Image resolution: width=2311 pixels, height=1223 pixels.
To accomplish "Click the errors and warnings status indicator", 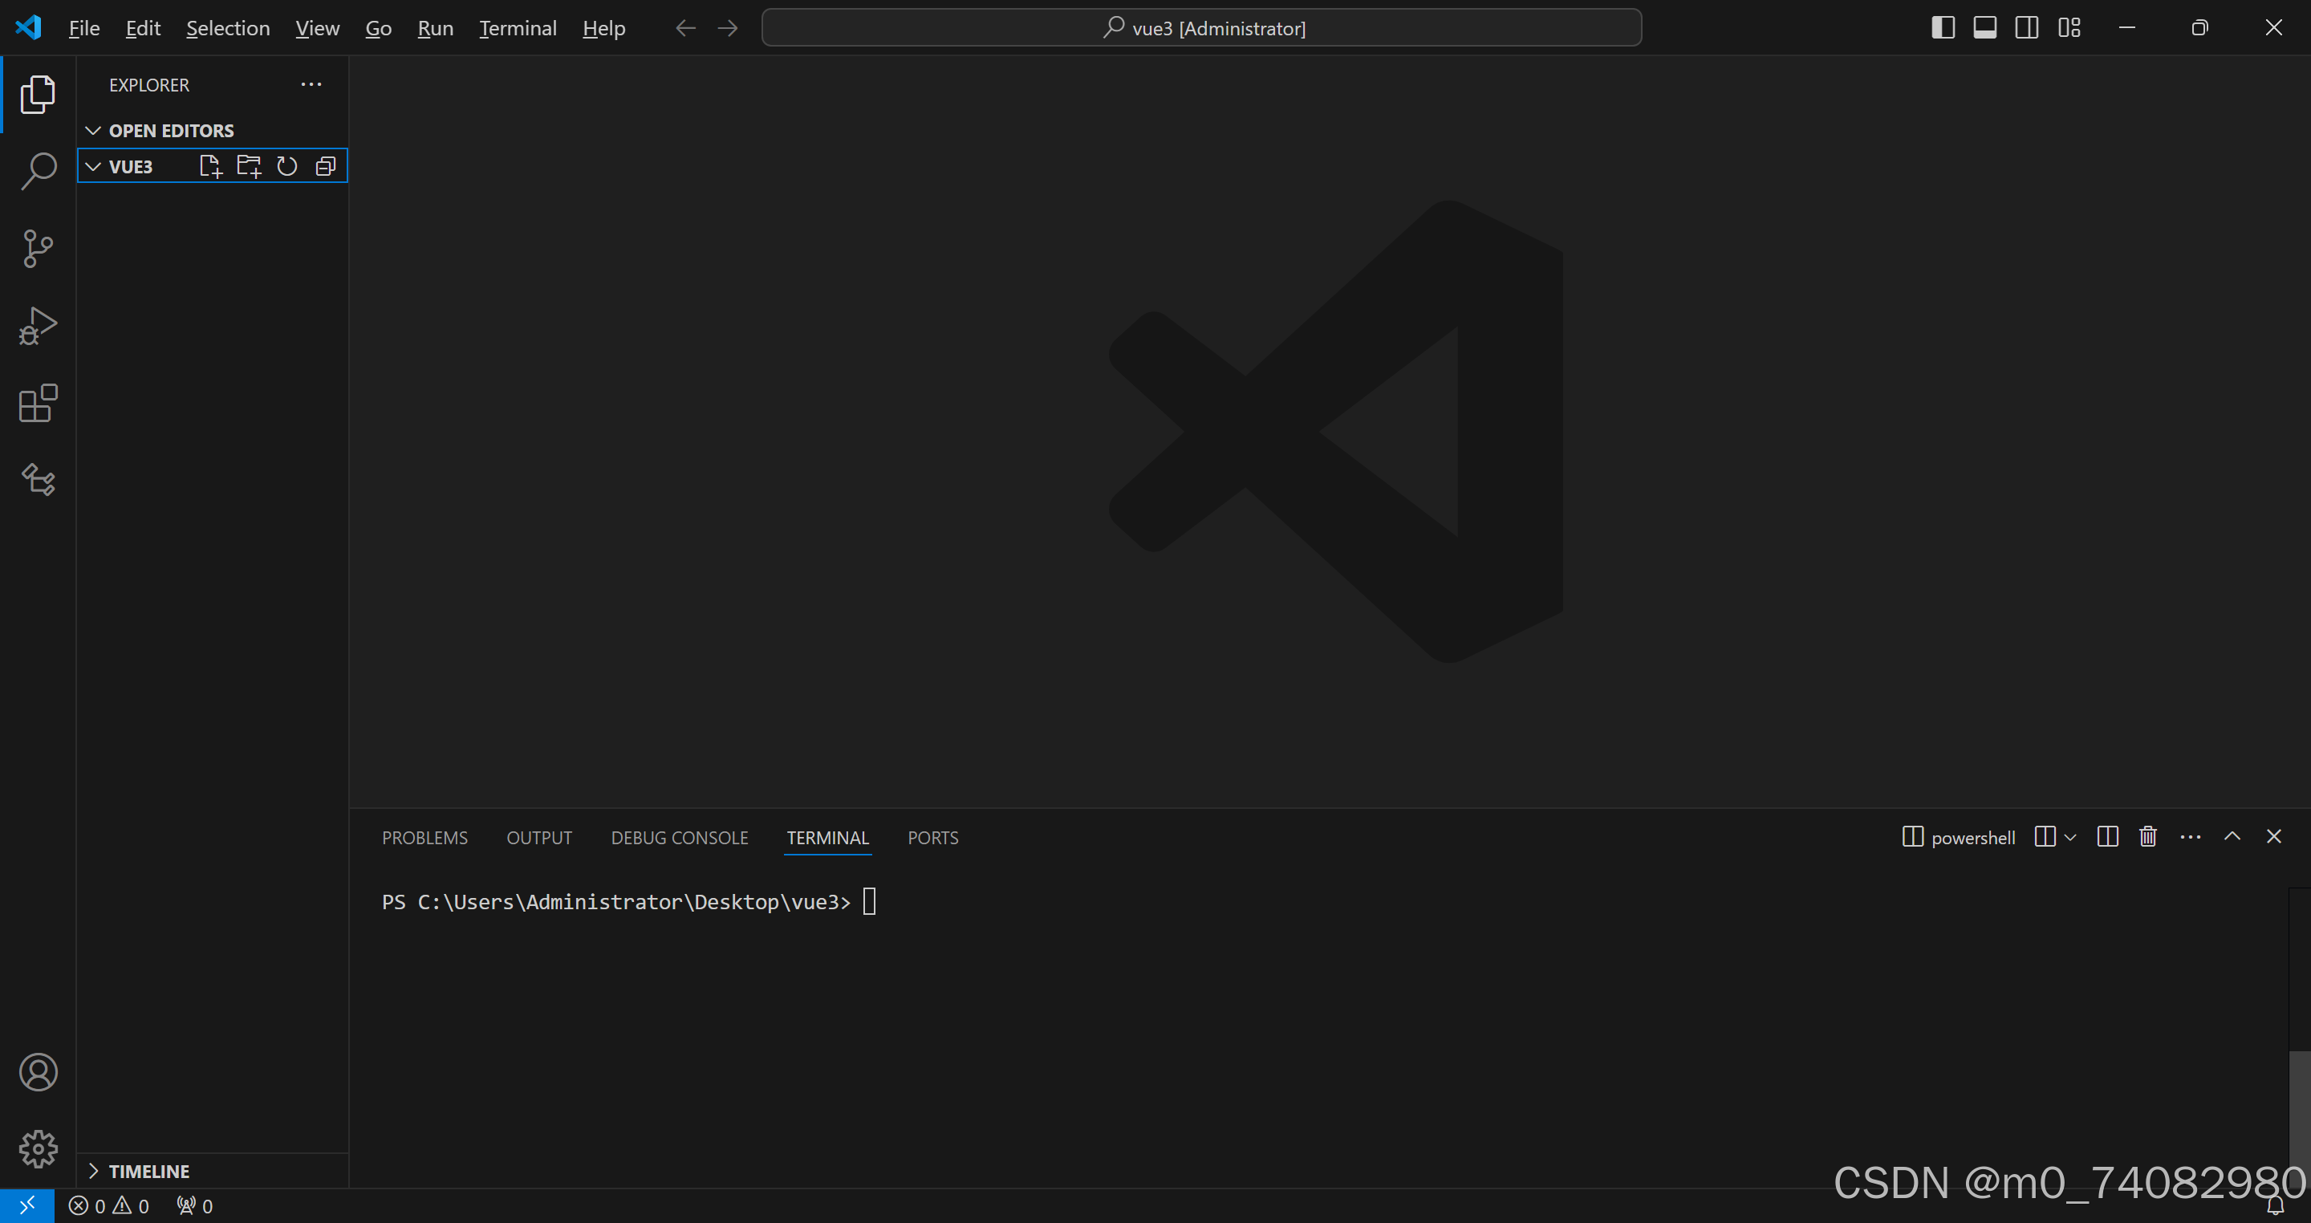I will [108, 1206].
